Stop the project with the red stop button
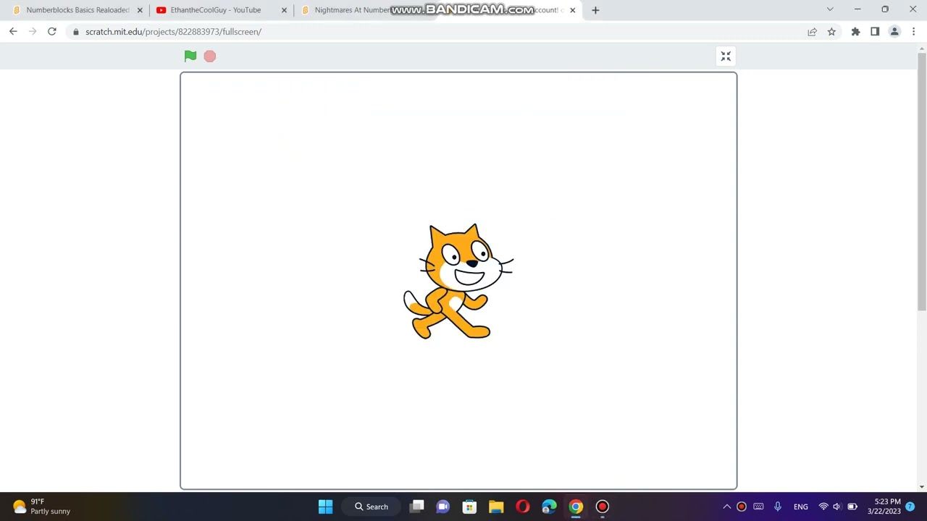The height and width of the screenshot is (521, 927). point(210,56)
